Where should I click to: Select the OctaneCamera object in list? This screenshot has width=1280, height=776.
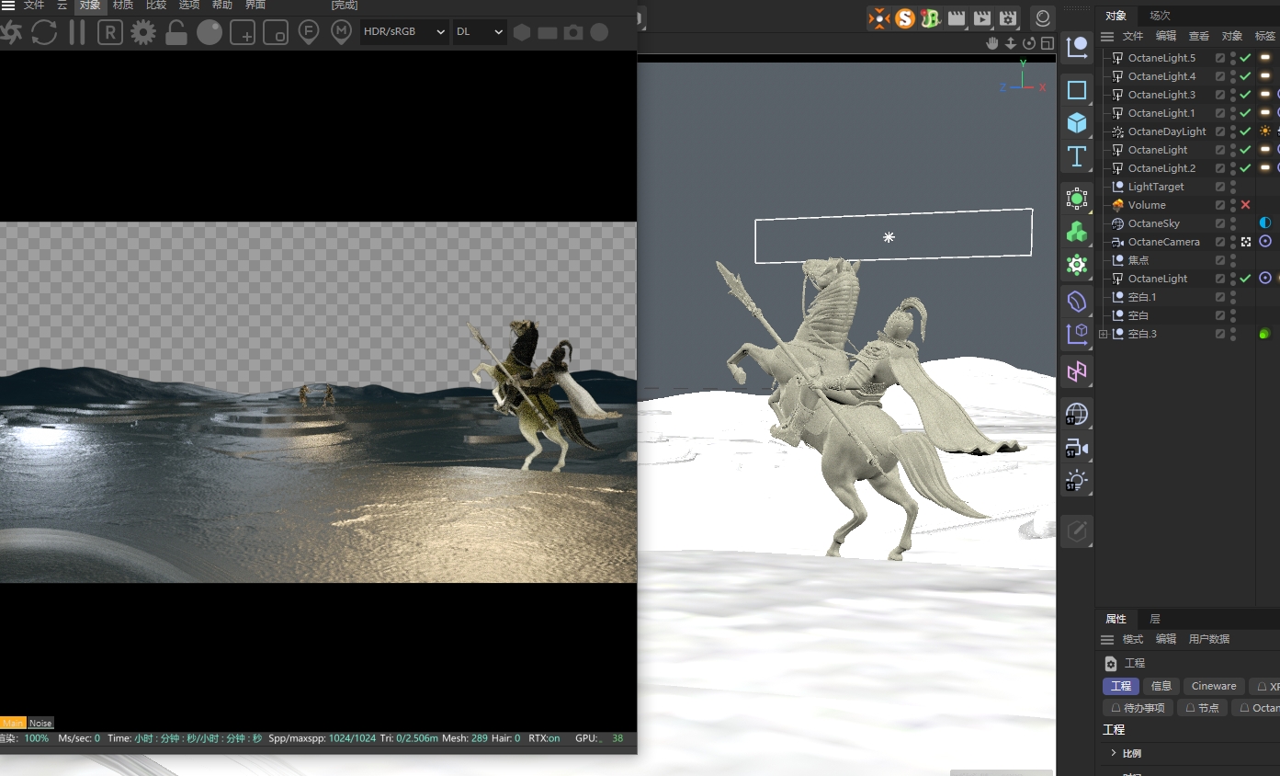click(1163, 242)
